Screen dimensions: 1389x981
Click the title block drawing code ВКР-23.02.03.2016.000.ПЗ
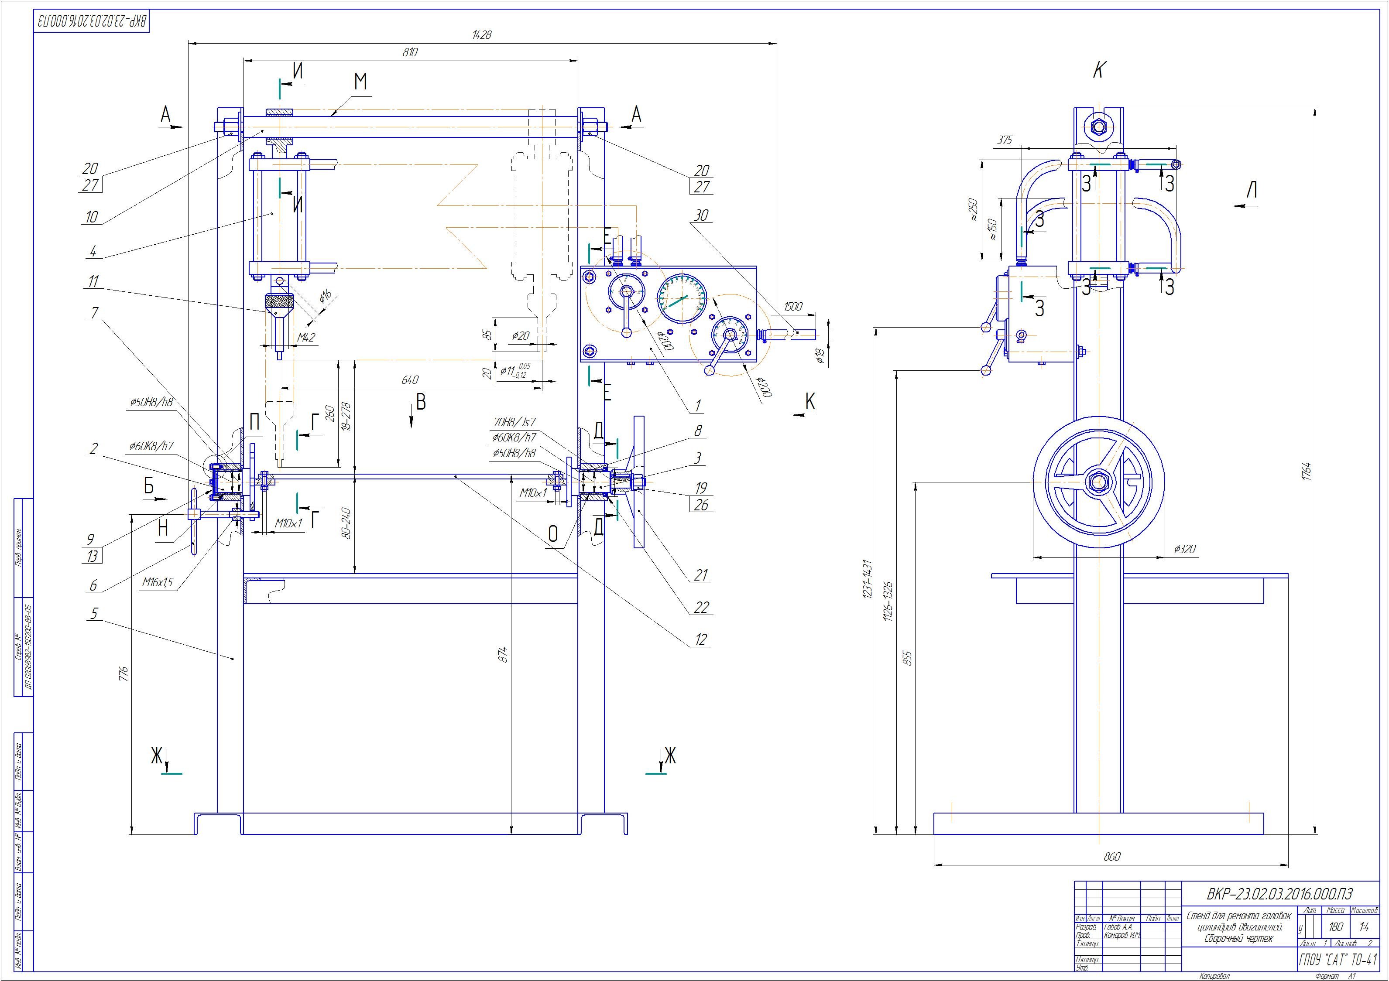click(1279, 894)
